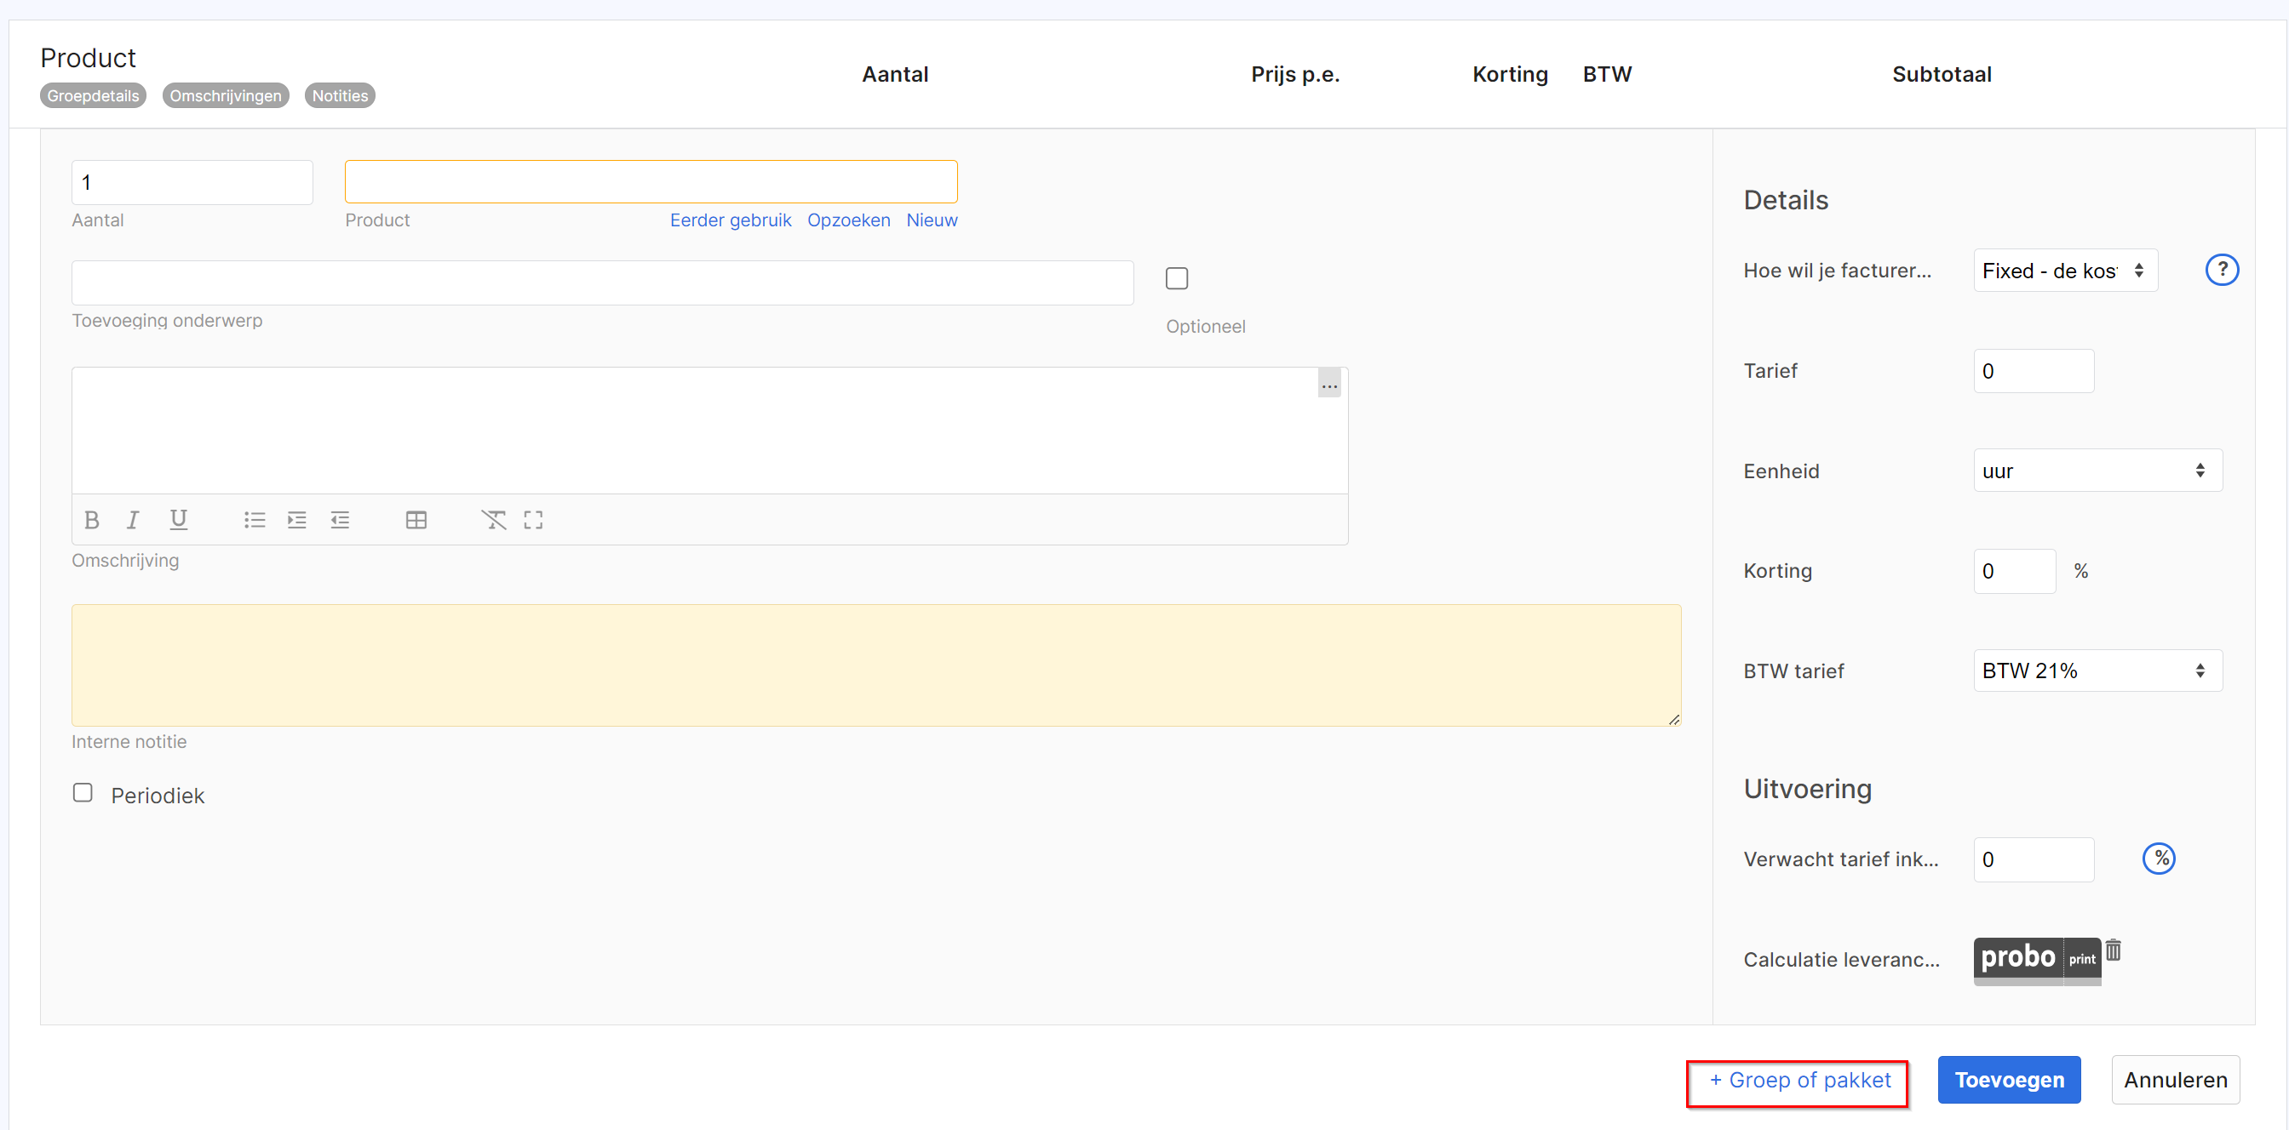
Task: Toggle italic formatting in the description editor
Action: [134, 520]
